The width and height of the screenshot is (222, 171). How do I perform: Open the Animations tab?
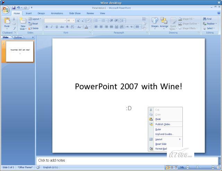pyautogui.click(x=57, y=13)
